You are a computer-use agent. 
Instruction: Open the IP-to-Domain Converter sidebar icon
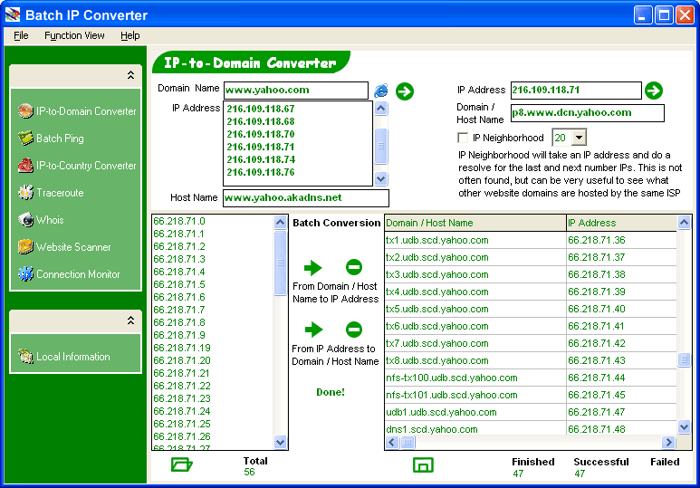tap(25, 110)
